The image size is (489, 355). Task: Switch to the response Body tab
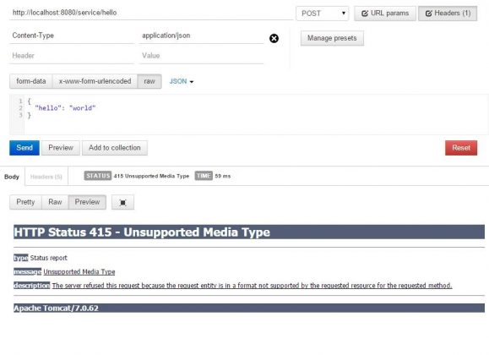(12, 177)
